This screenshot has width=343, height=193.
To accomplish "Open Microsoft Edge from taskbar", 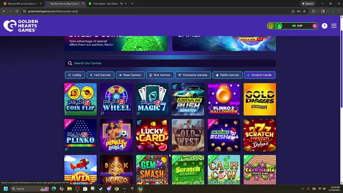I will coord(54,189).
